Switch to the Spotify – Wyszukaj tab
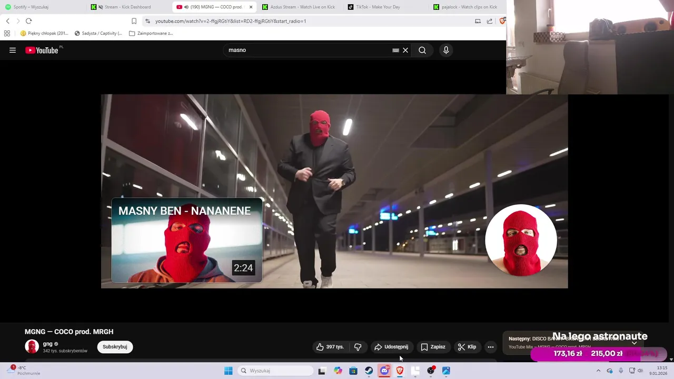Screen dimensions: 674x379 point(42,7)
